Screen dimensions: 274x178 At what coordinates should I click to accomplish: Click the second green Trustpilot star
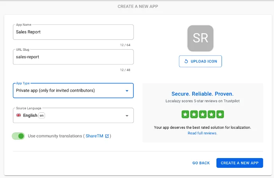(x=194, y=114)
